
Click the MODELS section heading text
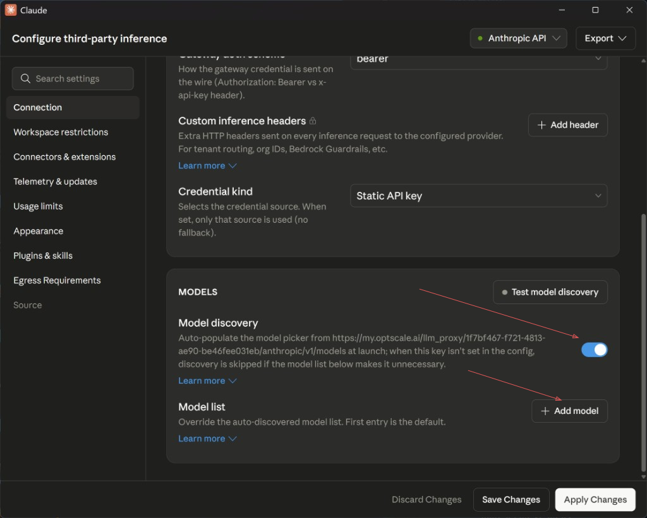[x=198, y=292]
